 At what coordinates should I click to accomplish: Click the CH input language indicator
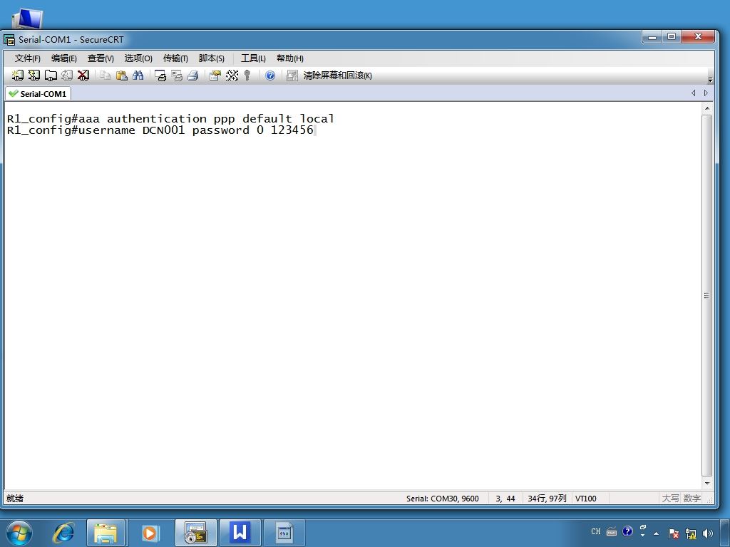[x=596, y=531]
